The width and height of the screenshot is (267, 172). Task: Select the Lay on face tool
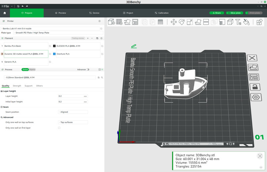pyautogui.click(x=198, y=22)
